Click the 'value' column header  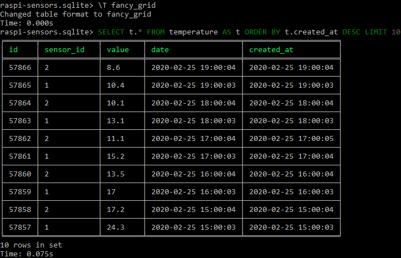click(x=118, y=49)
